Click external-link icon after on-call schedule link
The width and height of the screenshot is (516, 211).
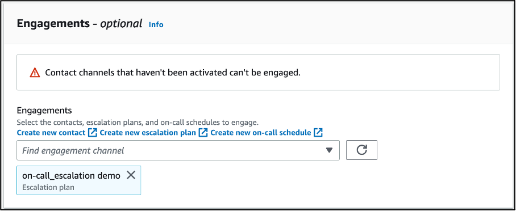[318, 133]
